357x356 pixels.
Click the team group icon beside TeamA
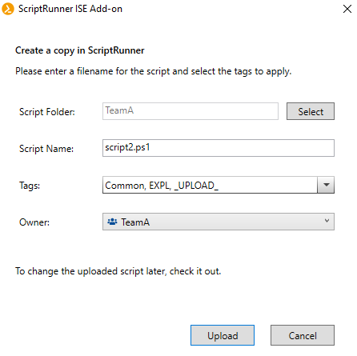112,222
